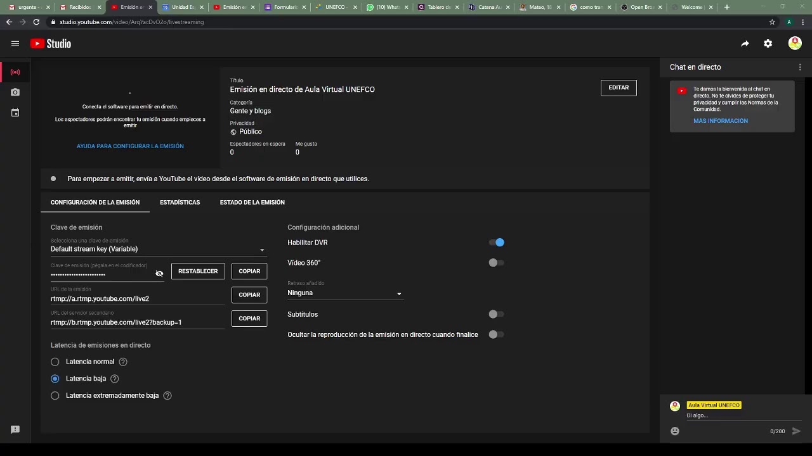Click the browser forward arrow
The height and width of the screenshot is (456, 812).
(23, 22)
